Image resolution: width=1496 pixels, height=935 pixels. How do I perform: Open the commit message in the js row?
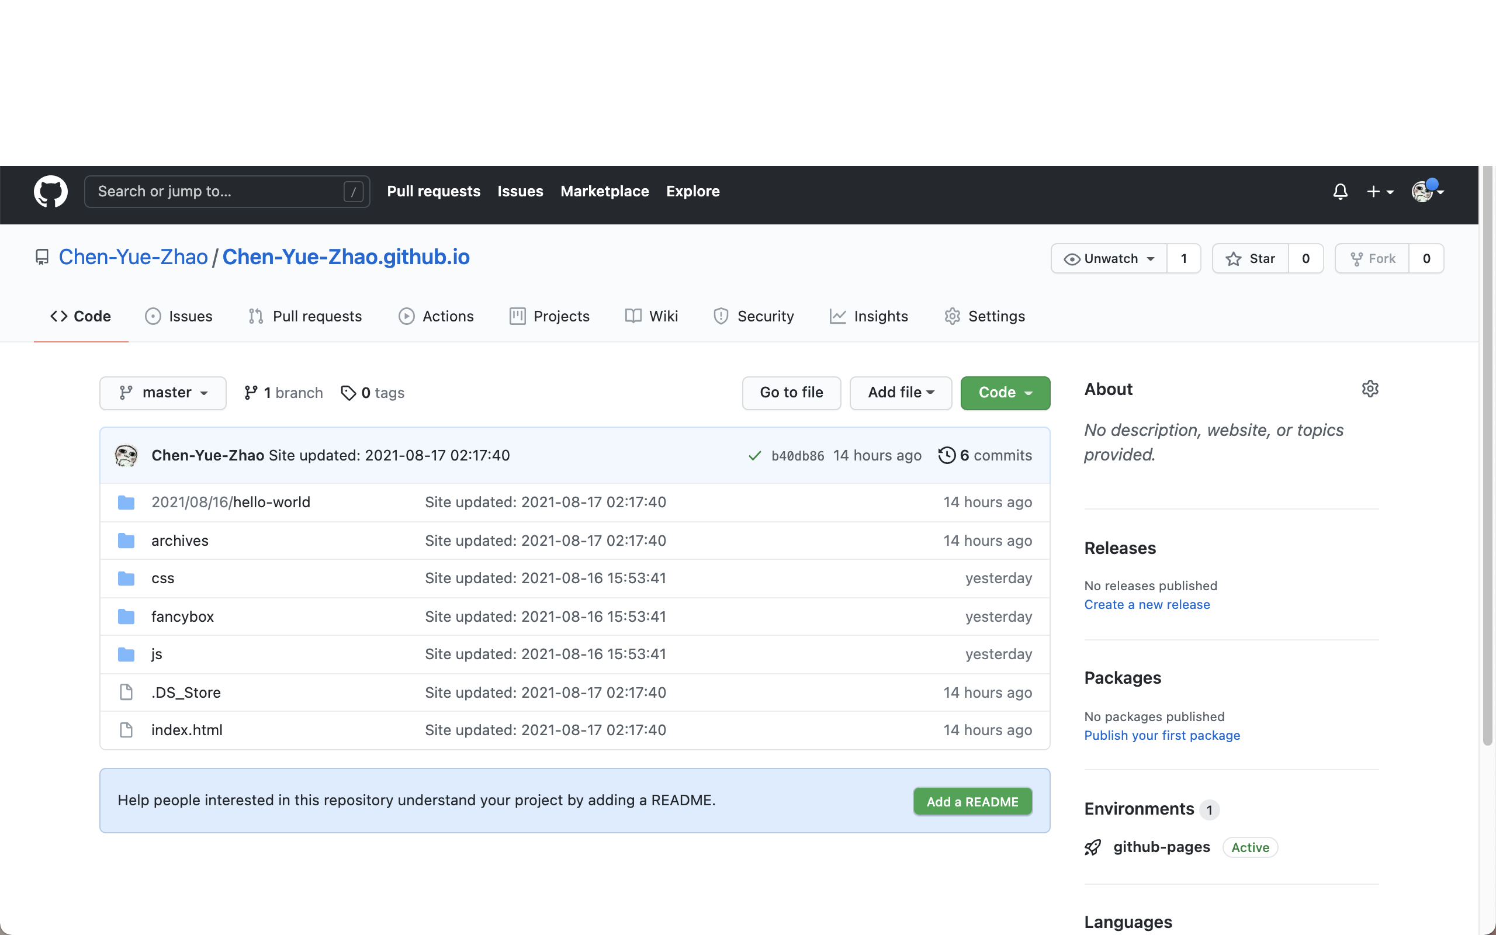click(545, 654)
